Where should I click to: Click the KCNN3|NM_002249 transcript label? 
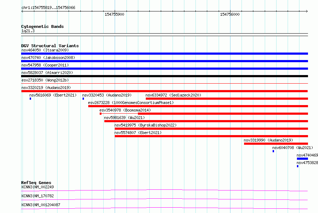tap(38, 187)
